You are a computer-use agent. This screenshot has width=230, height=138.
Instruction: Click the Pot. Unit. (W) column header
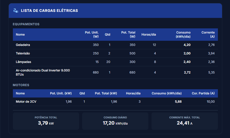[x=92, y=35]
